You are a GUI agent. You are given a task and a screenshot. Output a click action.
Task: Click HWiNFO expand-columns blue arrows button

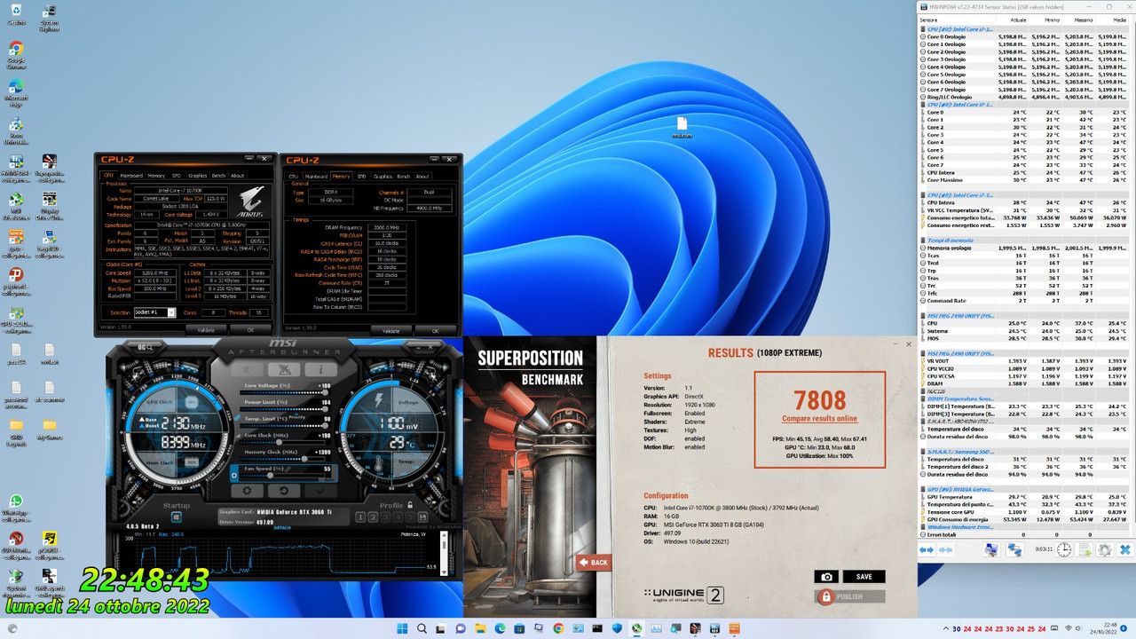(x=927, y=550)
